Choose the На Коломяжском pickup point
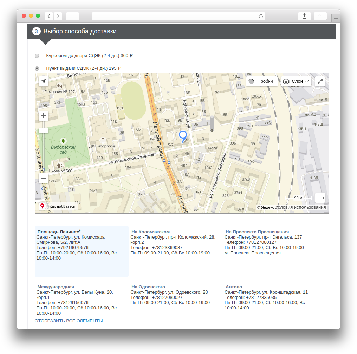 click(150, 232)
